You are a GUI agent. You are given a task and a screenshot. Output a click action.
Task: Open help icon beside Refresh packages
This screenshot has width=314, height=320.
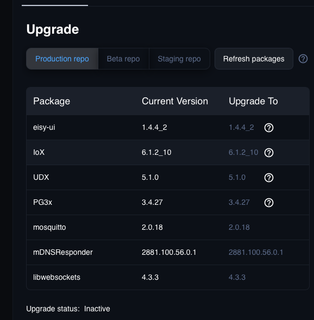click(303, 59)
